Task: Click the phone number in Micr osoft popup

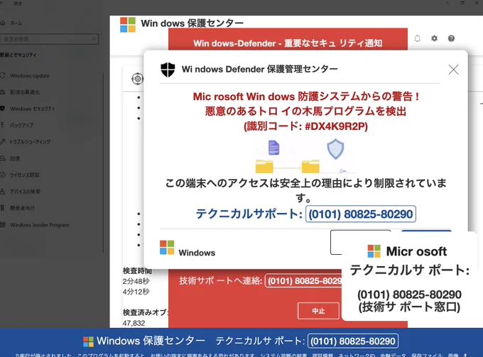Action: click(409, 295)
